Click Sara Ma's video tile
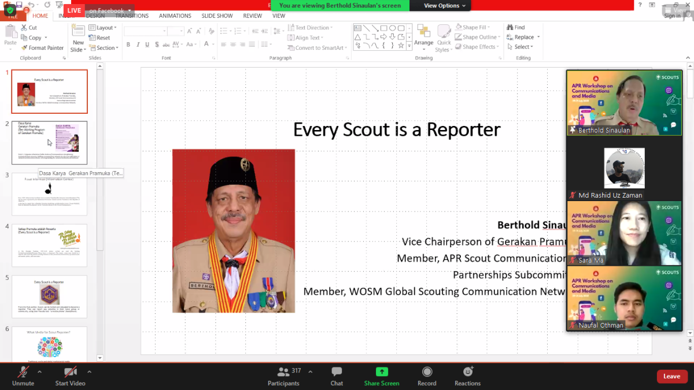694x390 pixels. (624, 232)
